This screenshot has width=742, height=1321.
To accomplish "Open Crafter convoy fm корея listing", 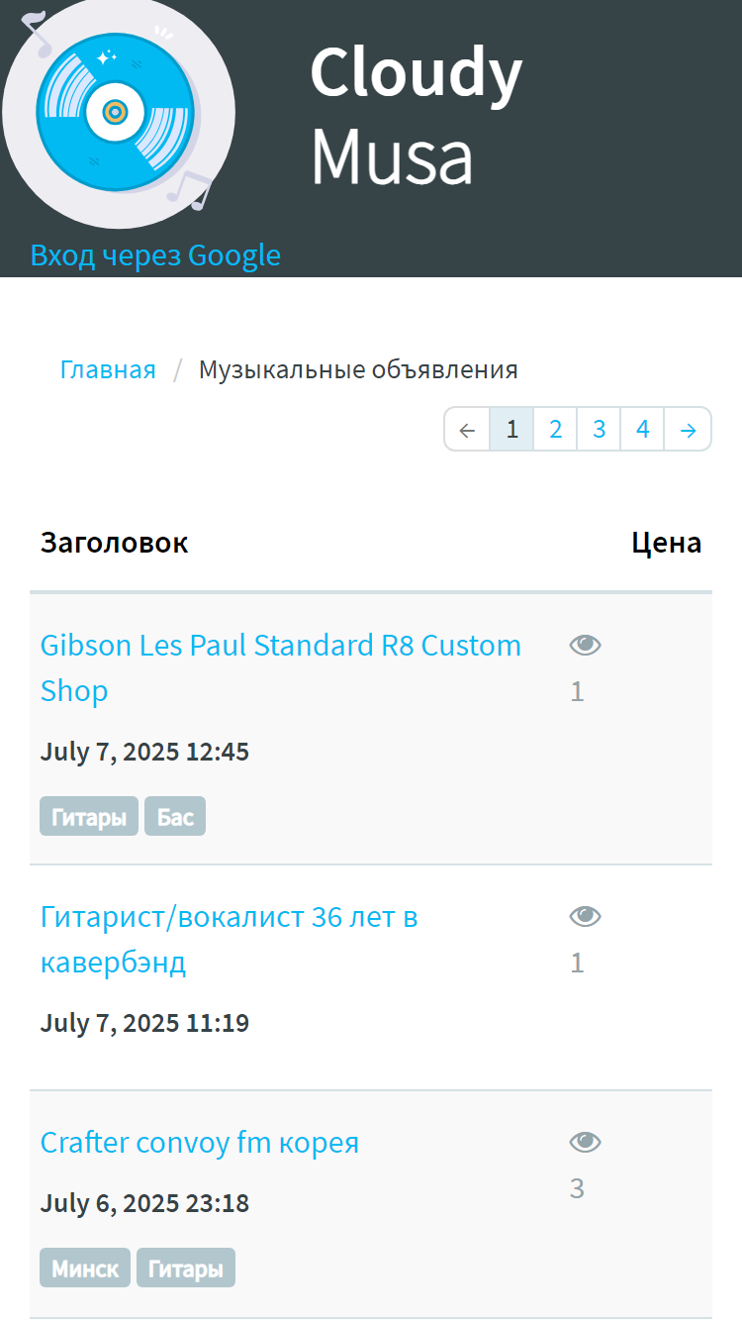I will pos(200,1143).
